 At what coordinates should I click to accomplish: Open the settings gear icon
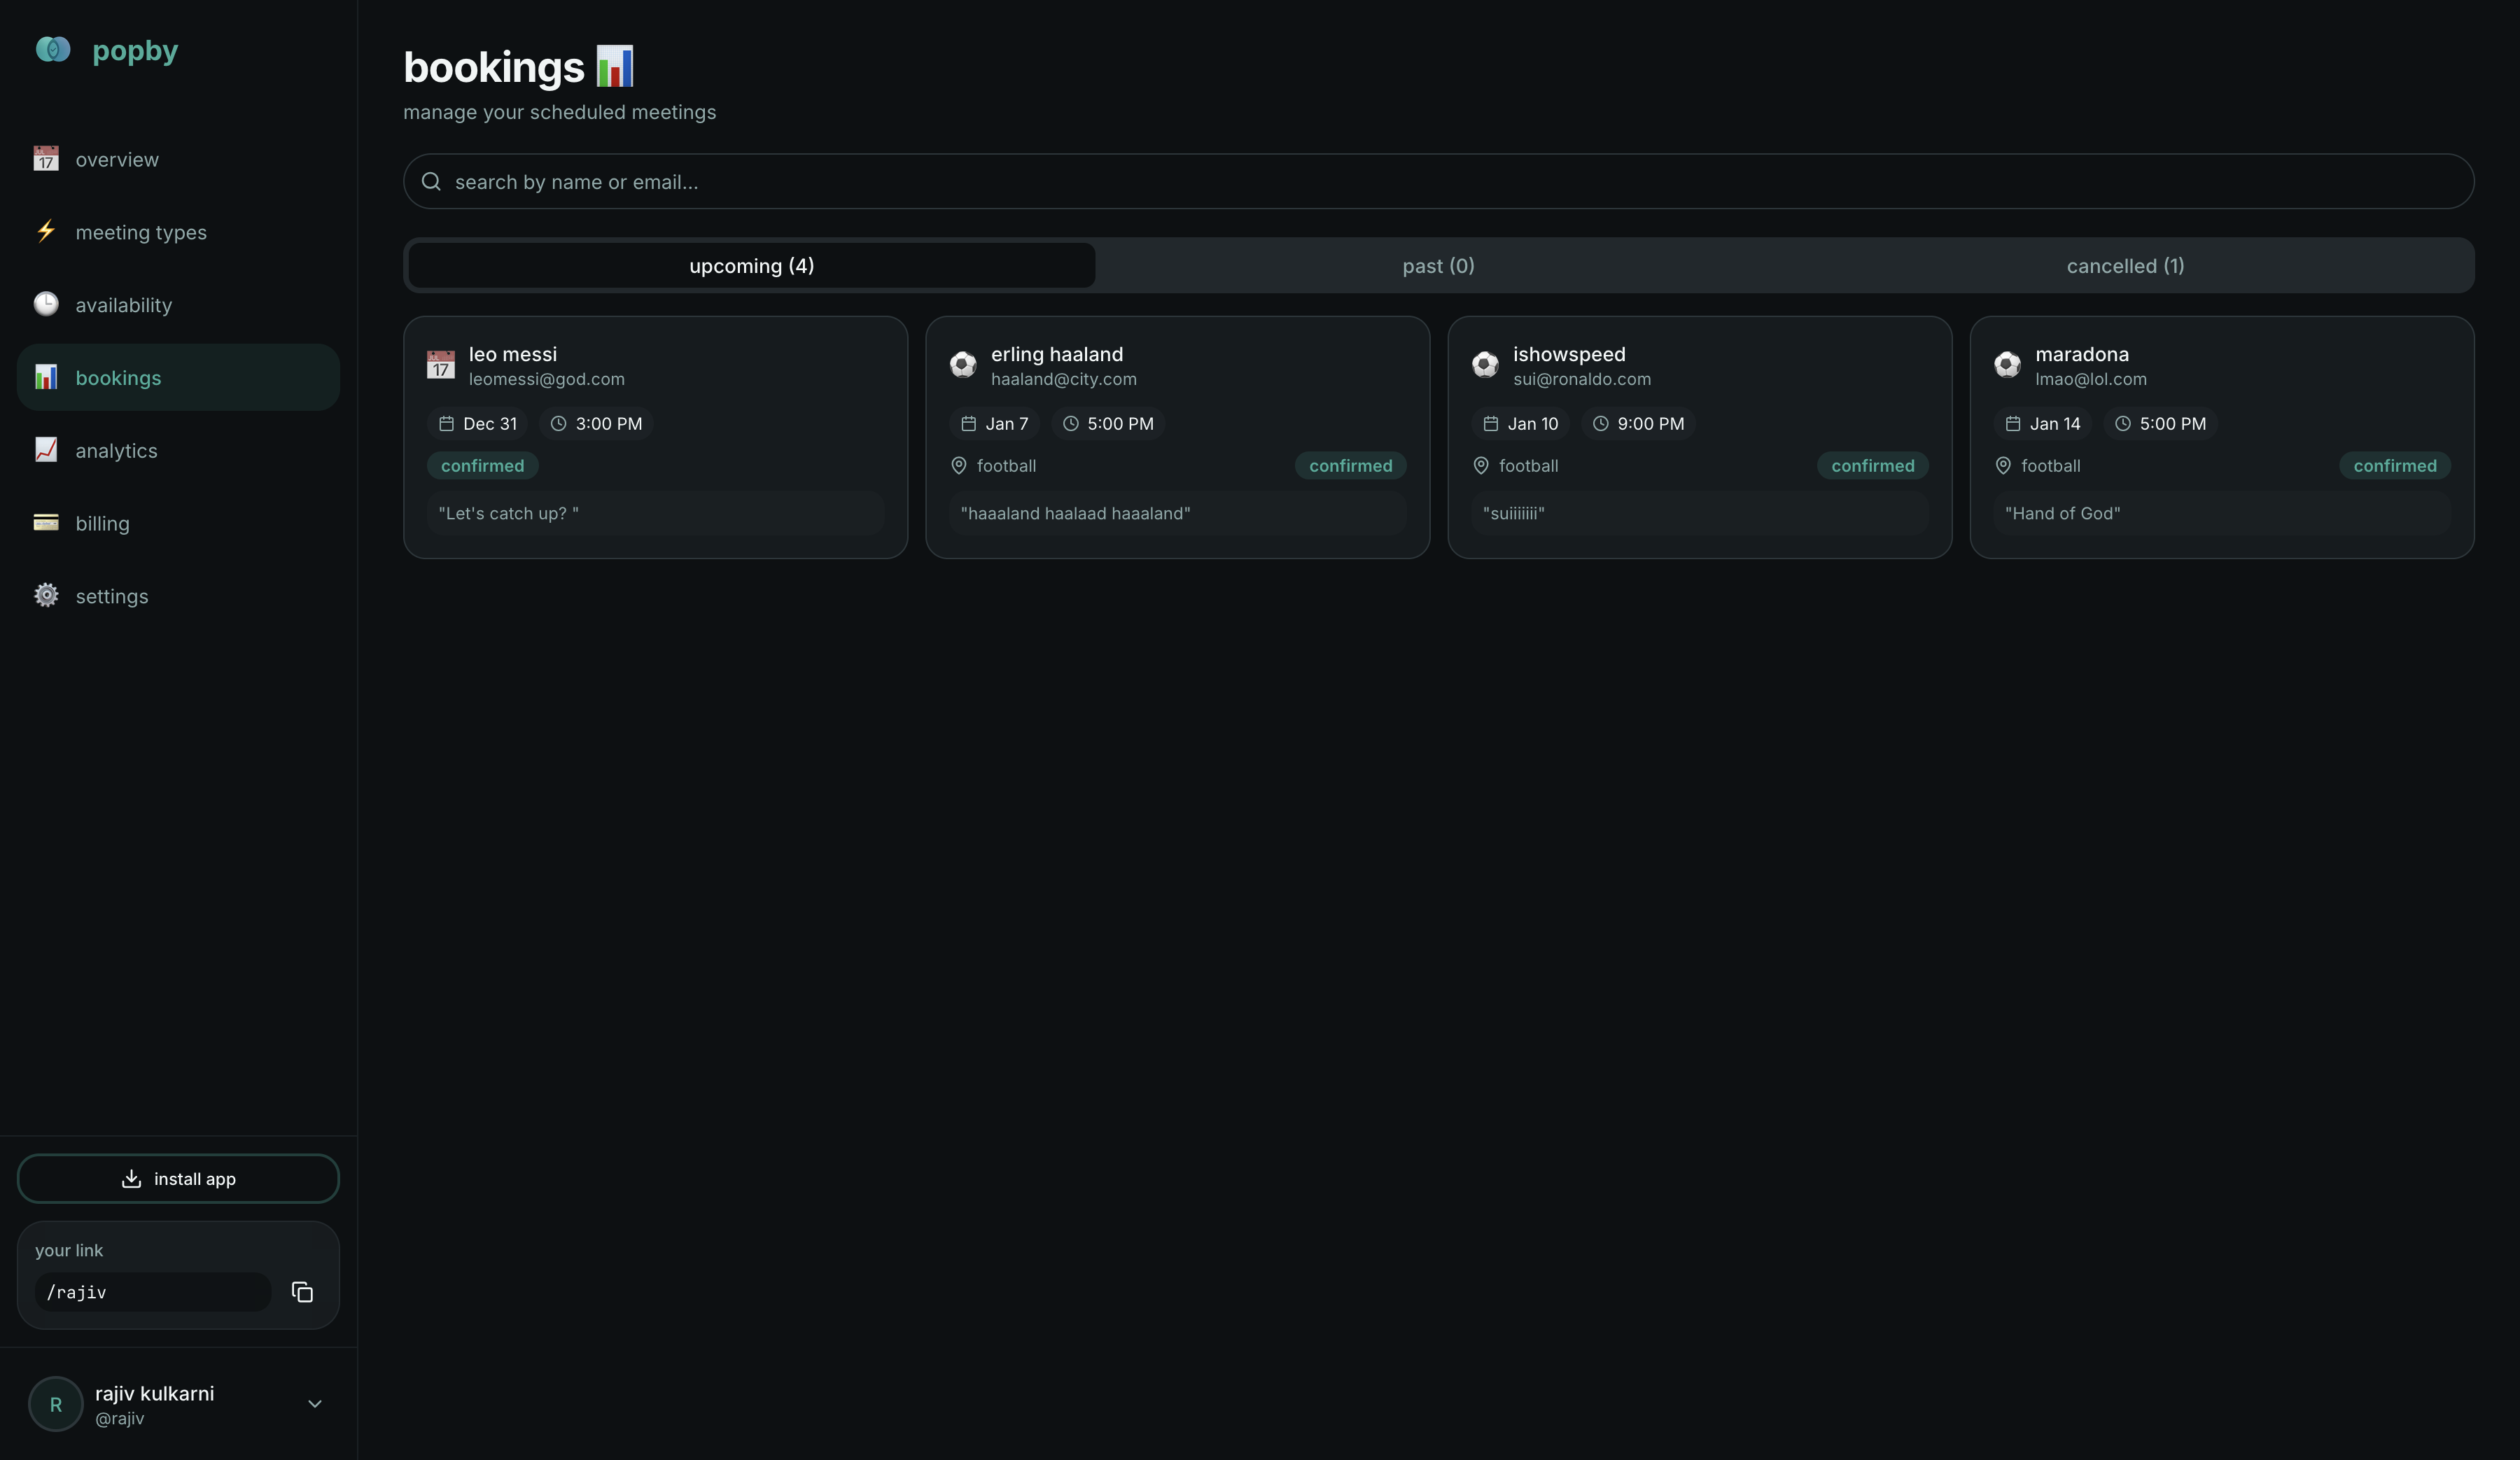[x=46, y=595]
